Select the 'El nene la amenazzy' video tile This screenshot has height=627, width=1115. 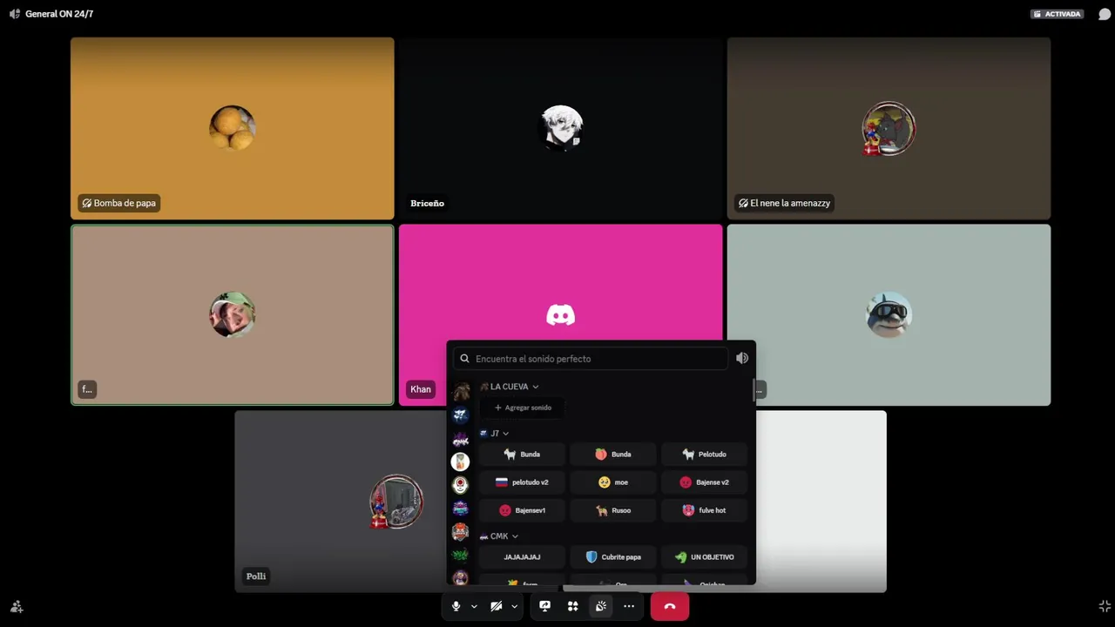pyautogui.click(x=889, y=128)
